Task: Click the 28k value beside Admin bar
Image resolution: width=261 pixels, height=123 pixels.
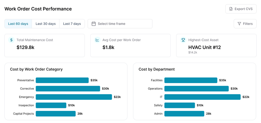Action: [209, 113]
